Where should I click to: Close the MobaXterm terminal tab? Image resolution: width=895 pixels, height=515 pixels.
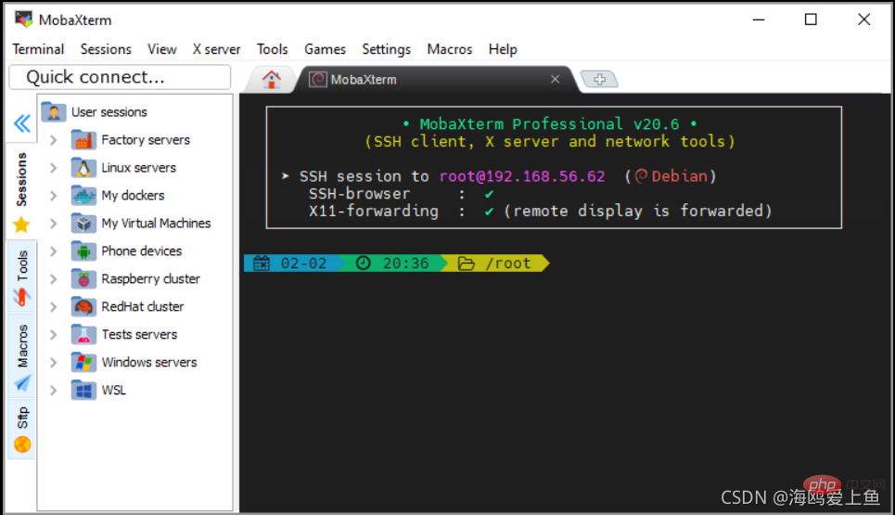coord(555,80)
